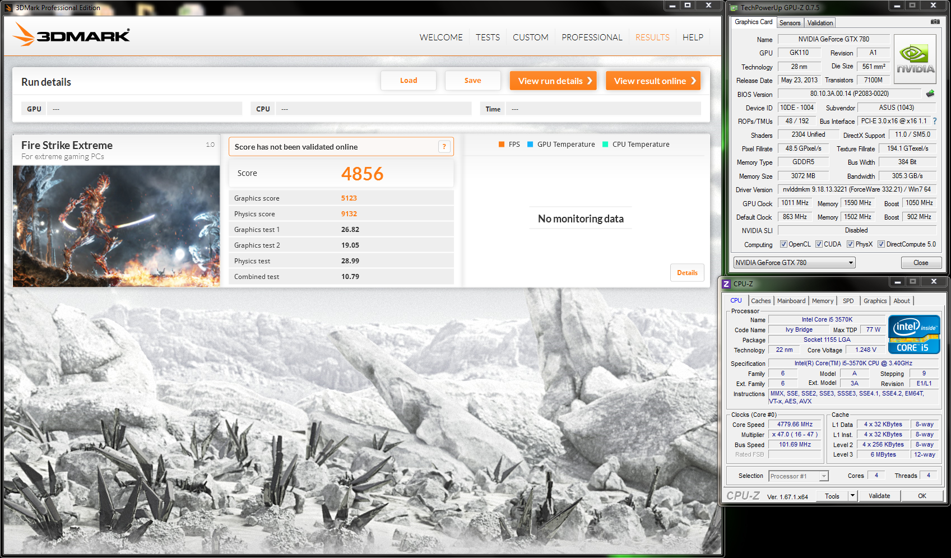Click the NVIDIA logo in GPU-Z

pos(915,59)
